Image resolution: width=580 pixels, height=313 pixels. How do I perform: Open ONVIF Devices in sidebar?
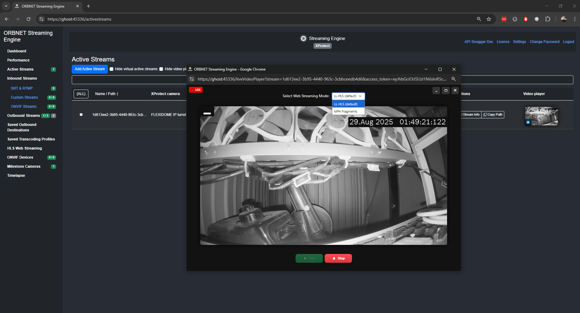click(x=20, y=157)
